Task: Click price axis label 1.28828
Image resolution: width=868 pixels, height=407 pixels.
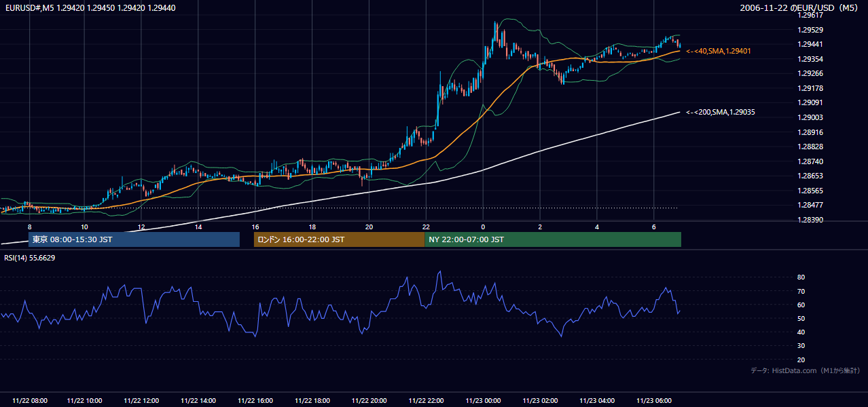Action: click(x=810, y=147)
